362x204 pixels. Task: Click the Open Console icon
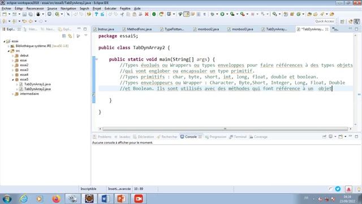click(341, 137)
